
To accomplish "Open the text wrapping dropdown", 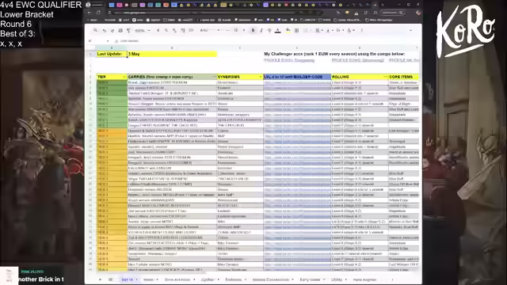I will coord(339,30).
